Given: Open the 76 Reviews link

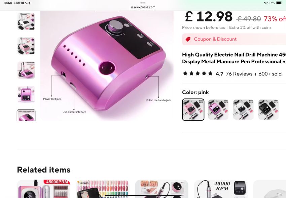Looking at the screenshot, I should click(x=239, y=74).
